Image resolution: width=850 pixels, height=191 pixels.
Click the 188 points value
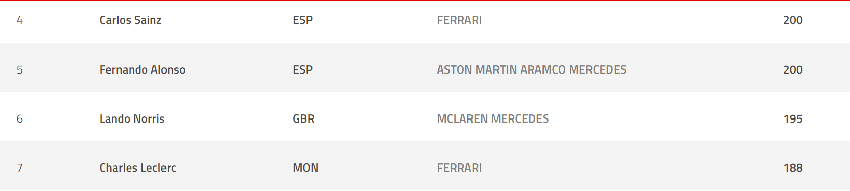click(x=793, y=168)
